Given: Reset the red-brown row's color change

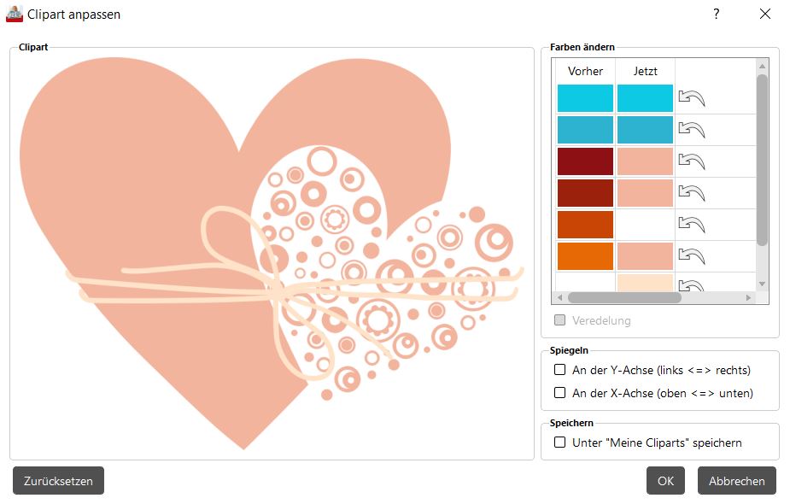Looking at the screenshot, I should click(692, 193).
